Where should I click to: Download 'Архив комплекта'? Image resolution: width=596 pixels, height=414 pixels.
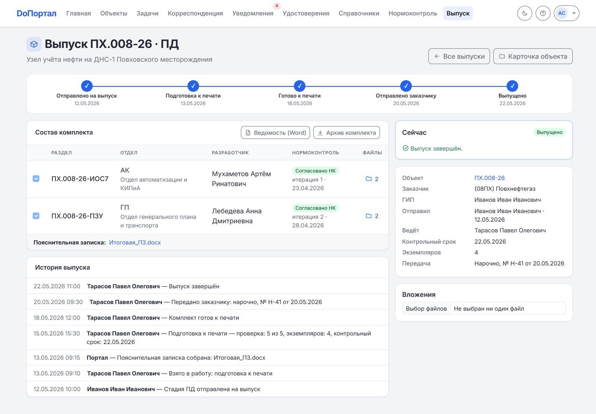(x=346, y=133)
